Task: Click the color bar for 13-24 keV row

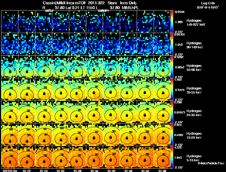Action: point(172,134)
